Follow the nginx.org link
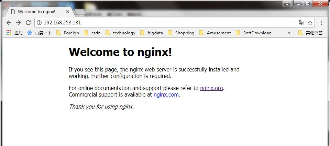The image size is (330, 146). tap(211, 88)
